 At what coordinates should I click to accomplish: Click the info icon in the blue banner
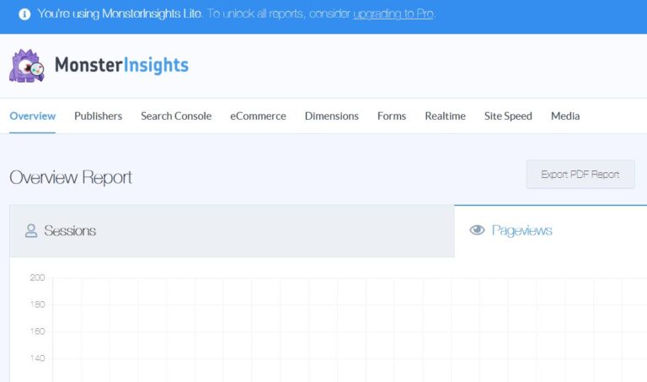pyautogui.click(x=24, y=14)
